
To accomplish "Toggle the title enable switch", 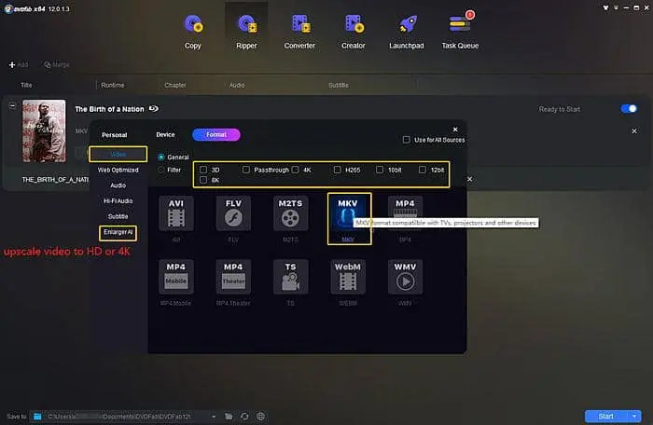I will pos(629,109).
